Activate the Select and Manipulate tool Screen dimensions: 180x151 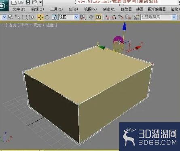pyautogui.click(x=91, y=17)
